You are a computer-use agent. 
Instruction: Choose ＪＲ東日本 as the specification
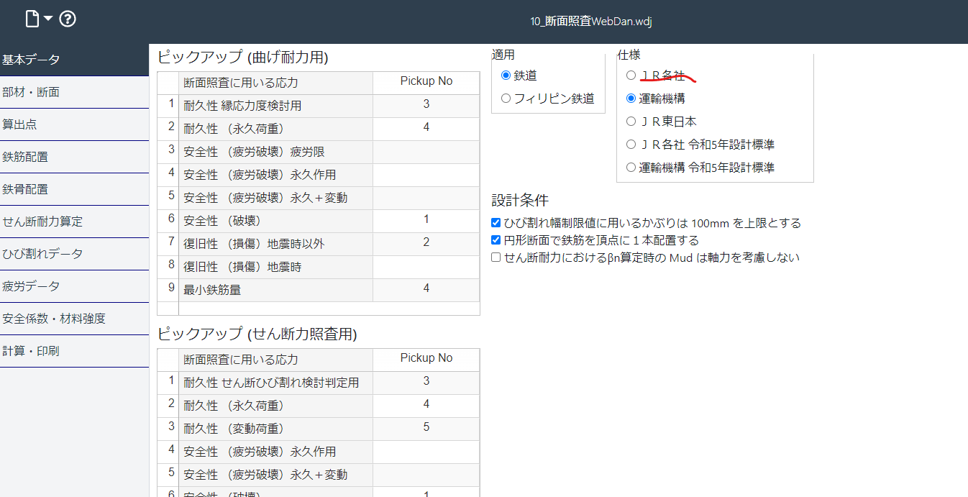[x=631, y=121]
